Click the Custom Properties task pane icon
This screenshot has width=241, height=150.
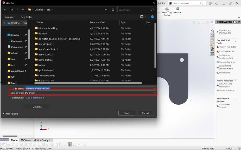(x=212, y=54)
